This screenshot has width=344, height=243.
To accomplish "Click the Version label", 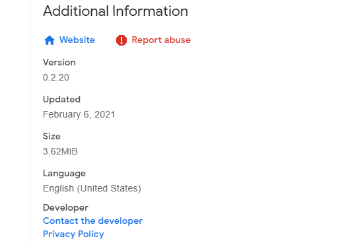I will coord(59,62).
